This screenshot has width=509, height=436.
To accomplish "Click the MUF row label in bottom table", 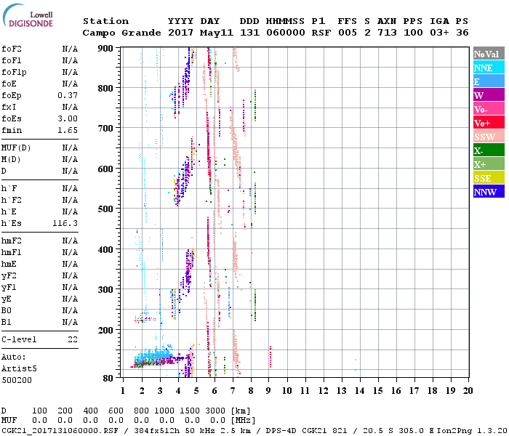I will [9, 421].
